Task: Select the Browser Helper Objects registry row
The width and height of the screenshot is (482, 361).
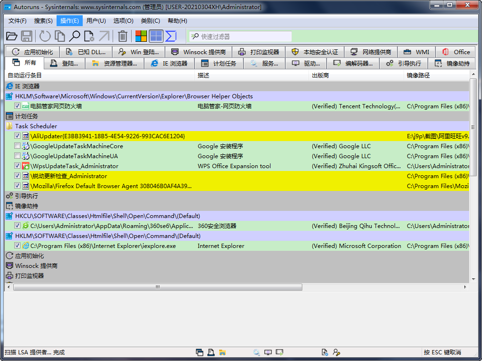Action: click(x=237, y=96)
